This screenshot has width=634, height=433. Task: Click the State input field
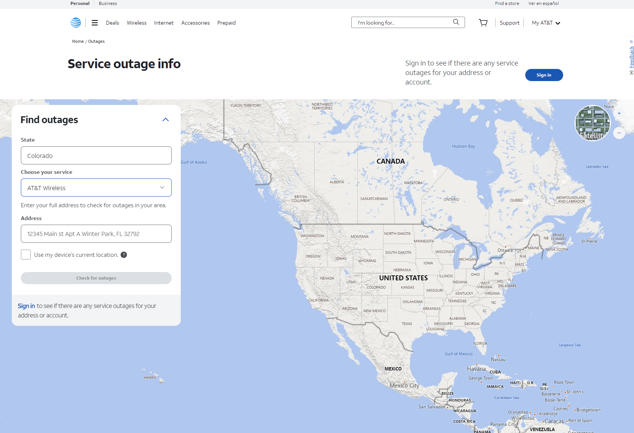pos(96,155)
